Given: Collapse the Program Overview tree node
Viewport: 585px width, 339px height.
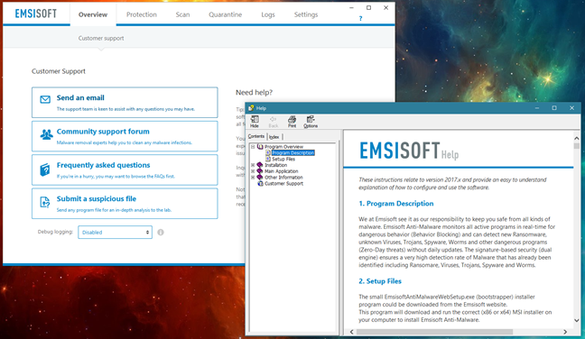Looking at the screenshot, I should pos(253,147).
